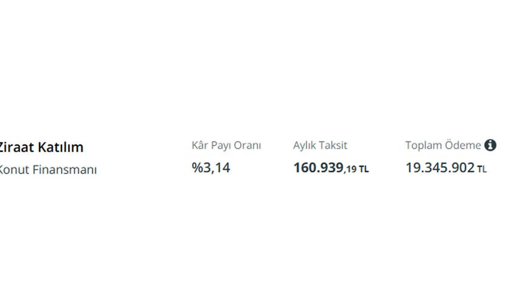The width and height of the screenshot is (523, 306).
Task: Click the info icon beside Toplam Ödeme
Action: (x=490, y=145)
